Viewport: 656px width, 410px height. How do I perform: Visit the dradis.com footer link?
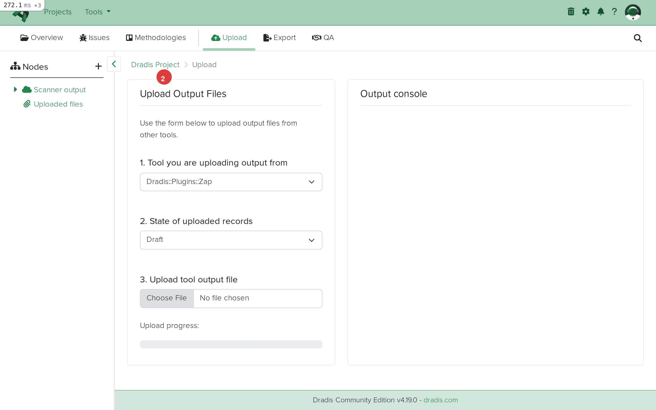pyautogui.click(x=440, y=400)
